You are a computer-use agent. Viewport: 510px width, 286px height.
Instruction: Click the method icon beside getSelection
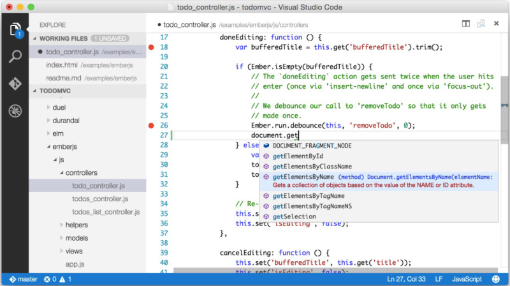point(266,216)
